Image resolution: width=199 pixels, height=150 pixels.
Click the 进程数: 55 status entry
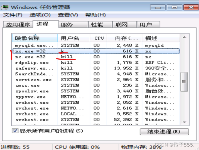pyautogui.click(x=15, y=147)
